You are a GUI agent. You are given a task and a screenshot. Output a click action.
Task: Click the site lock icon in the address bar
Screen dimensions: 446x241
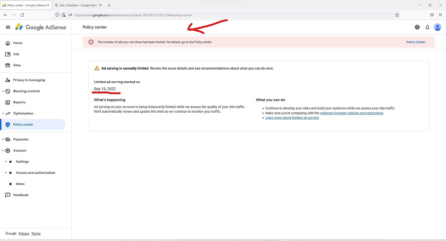coord(63,15)
